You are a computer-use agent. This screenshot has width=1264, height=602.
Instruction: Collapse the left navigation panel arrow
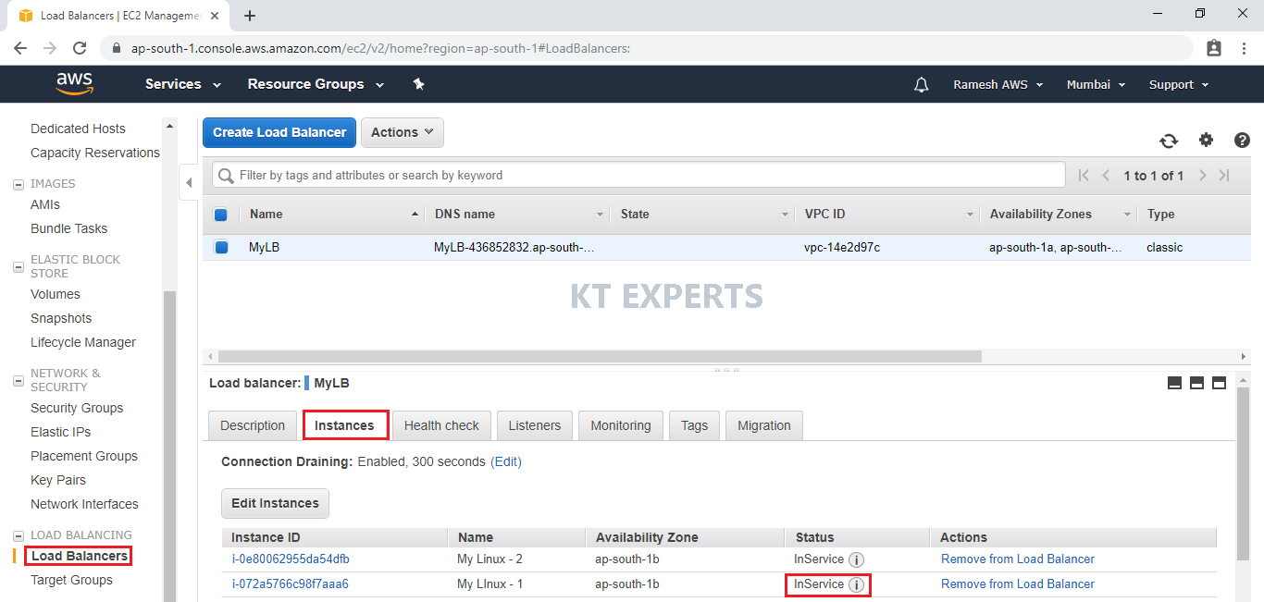[189, 182]
